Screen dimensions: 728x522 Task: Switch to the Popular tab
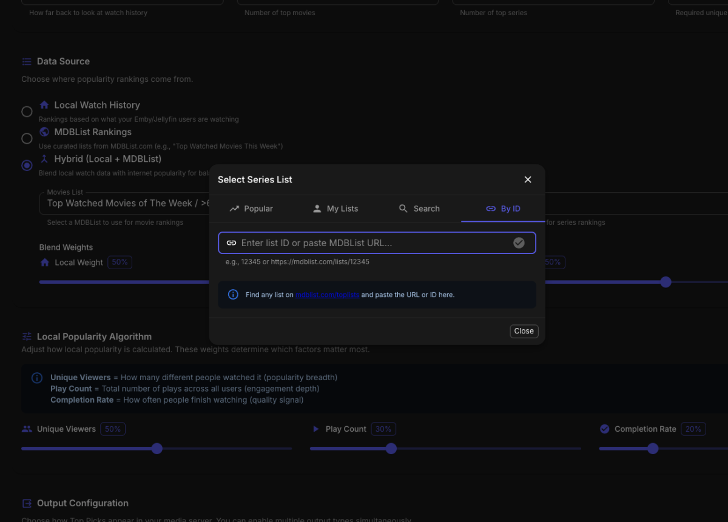(x=251, y=209)
